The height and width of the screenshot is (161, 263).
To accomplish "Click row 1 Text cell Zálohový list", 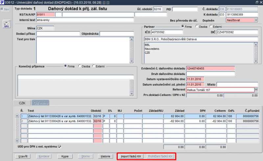I will click(60, 116).
